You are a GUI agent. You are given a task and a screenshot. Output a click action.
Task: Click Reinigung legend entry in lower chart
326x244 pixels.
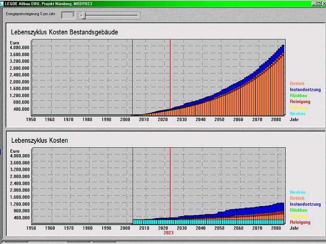(x=300, y=222)
